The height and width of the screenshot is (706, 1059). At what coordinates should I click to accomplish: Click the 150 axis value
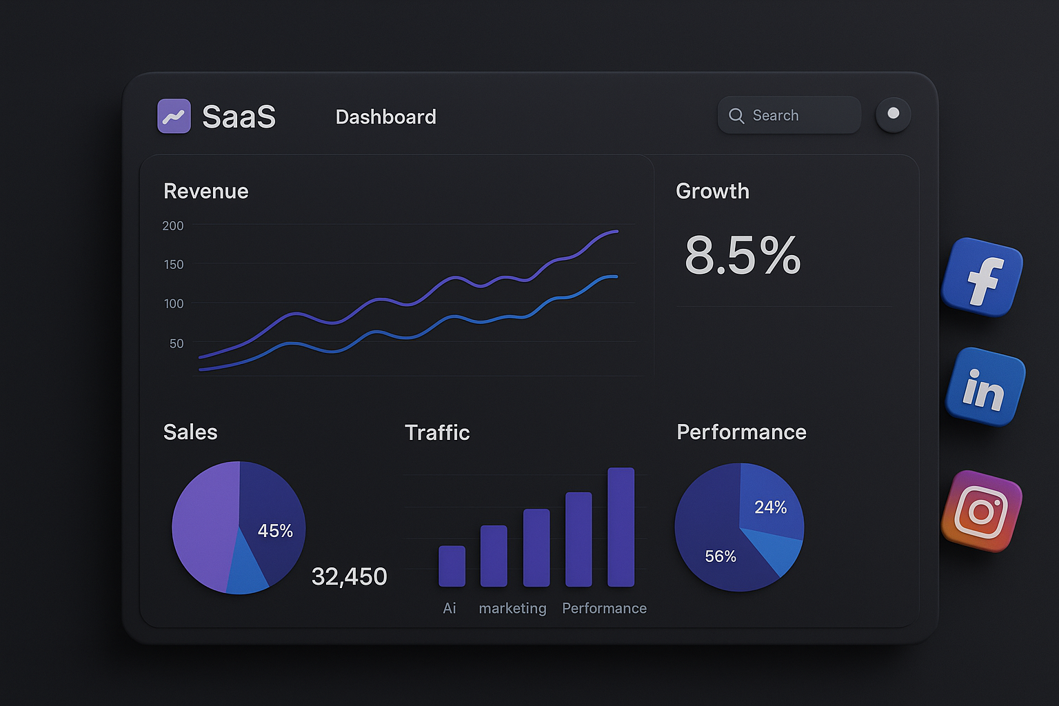click(x=173, y=264)
